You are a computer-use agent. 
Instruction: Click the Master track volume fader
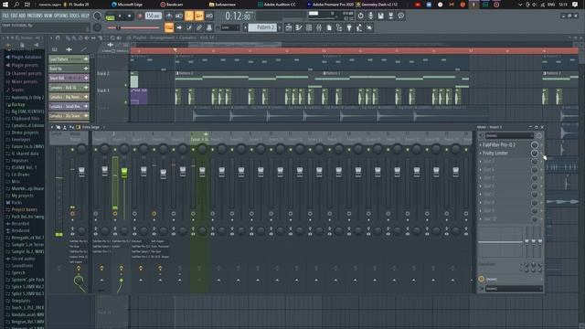[x=81, y=172]
